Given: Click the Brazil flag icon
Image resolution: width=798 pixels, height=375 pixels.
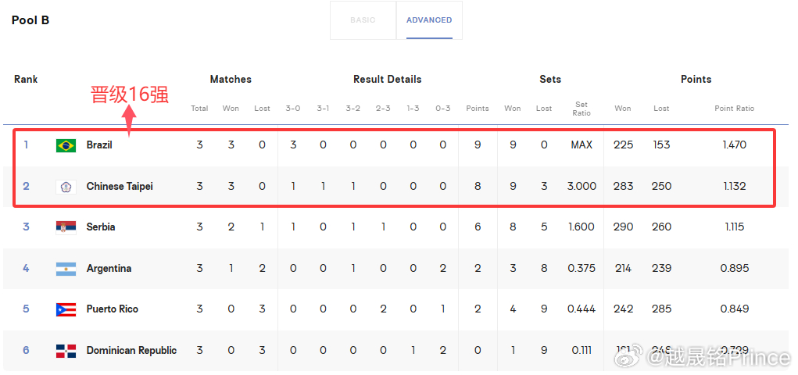Looking at the screenshot, I should pyautogui.click(x=66, y=145).
